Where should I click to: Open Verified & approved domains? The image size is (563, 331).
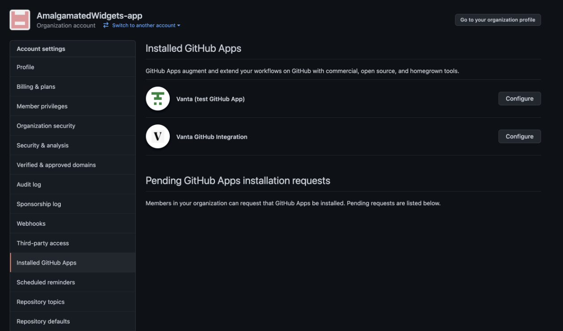click(x=72, y=165)
